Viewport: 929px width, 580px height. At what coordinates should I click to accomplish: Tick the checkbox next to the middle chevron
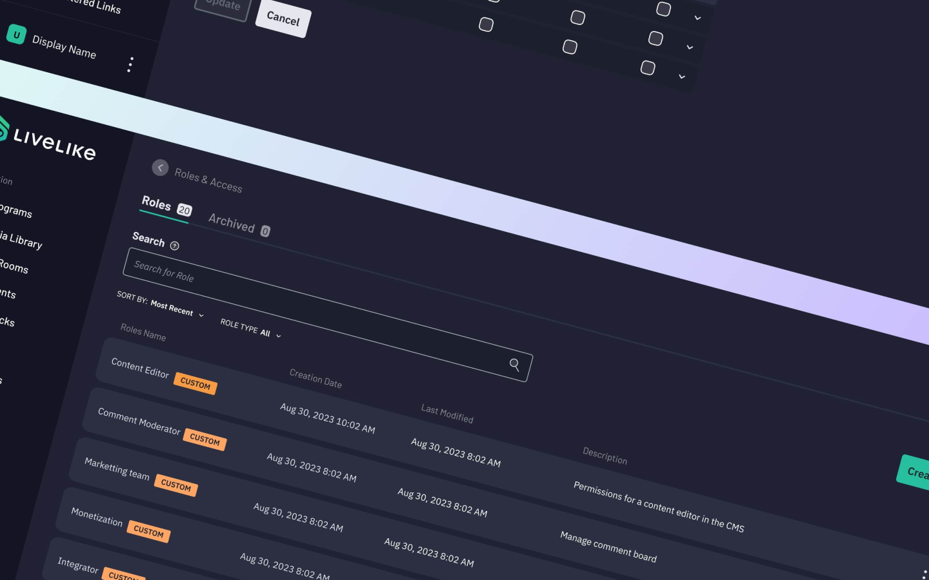coord(655,39)
